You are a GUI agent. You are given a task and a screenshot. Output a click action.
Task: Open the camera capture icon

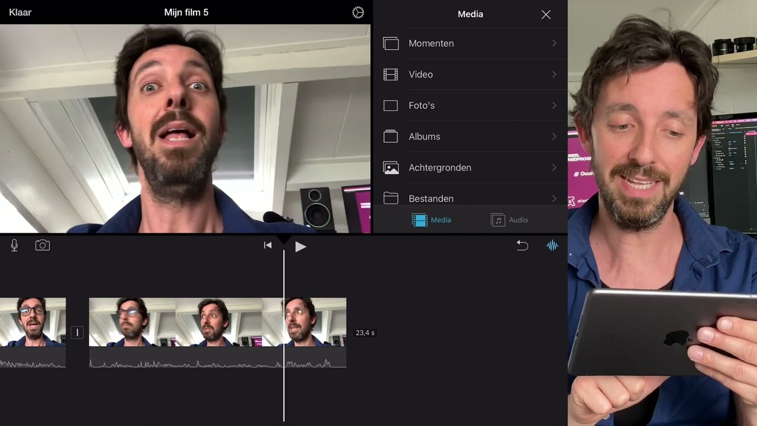pos(43,245)
